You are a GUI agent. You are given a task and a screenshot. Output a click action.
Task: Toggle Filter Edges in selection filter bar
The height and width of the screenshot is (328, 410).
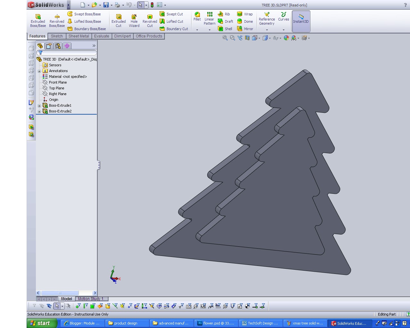pyautogui.click(x=86, y=306)
